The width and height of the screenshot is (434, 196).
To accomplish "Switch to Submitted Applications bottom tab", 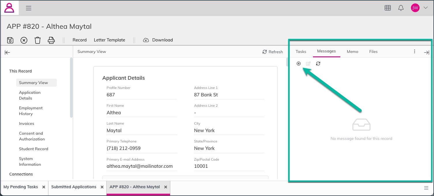I will (x=74, y=187).
